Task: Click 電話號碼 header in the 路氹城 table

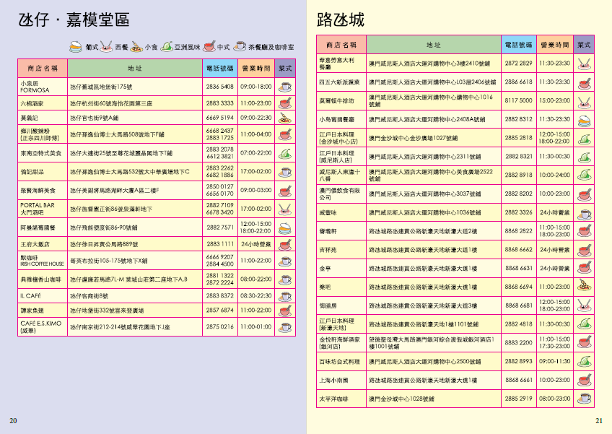Action: (x=518, y=45)
